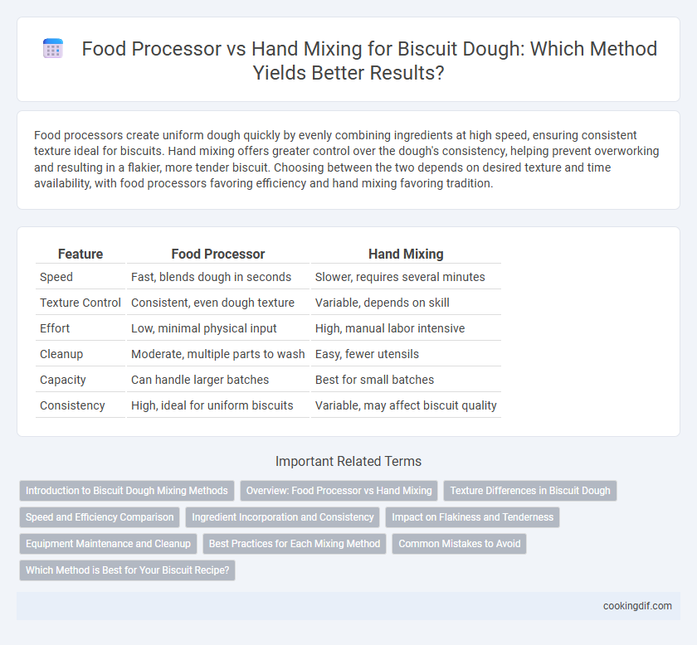Select the Cleanup row label in table

pos(61,354)
